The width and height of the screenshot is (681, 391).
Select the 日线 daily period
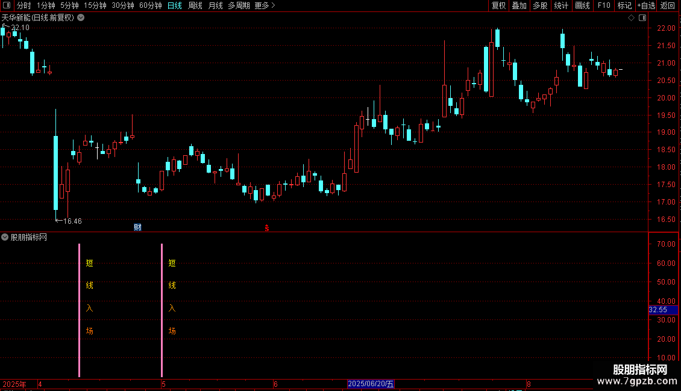coord(175,5)
